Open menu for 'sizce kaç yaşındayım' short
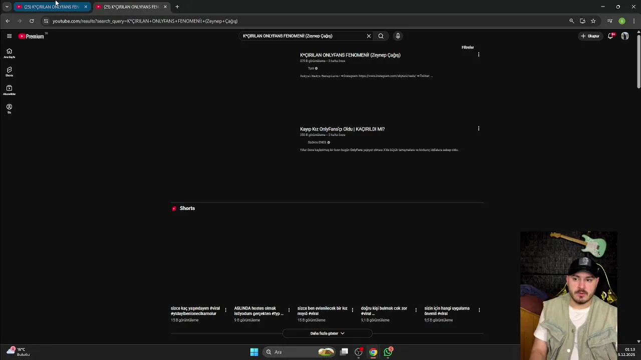 coord(225,310)
